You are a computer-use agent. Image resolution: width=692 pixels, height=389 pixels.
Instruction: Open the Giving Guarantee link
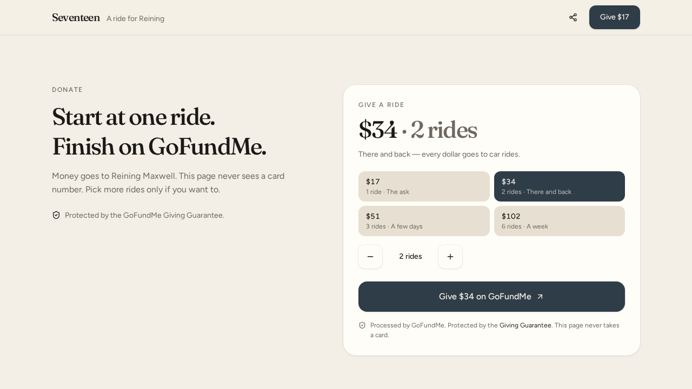[x=525, y=325]
